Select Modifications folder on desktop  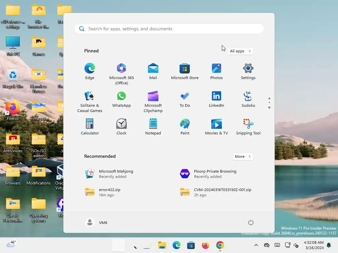pyautogui.click(x=39, y=175)
